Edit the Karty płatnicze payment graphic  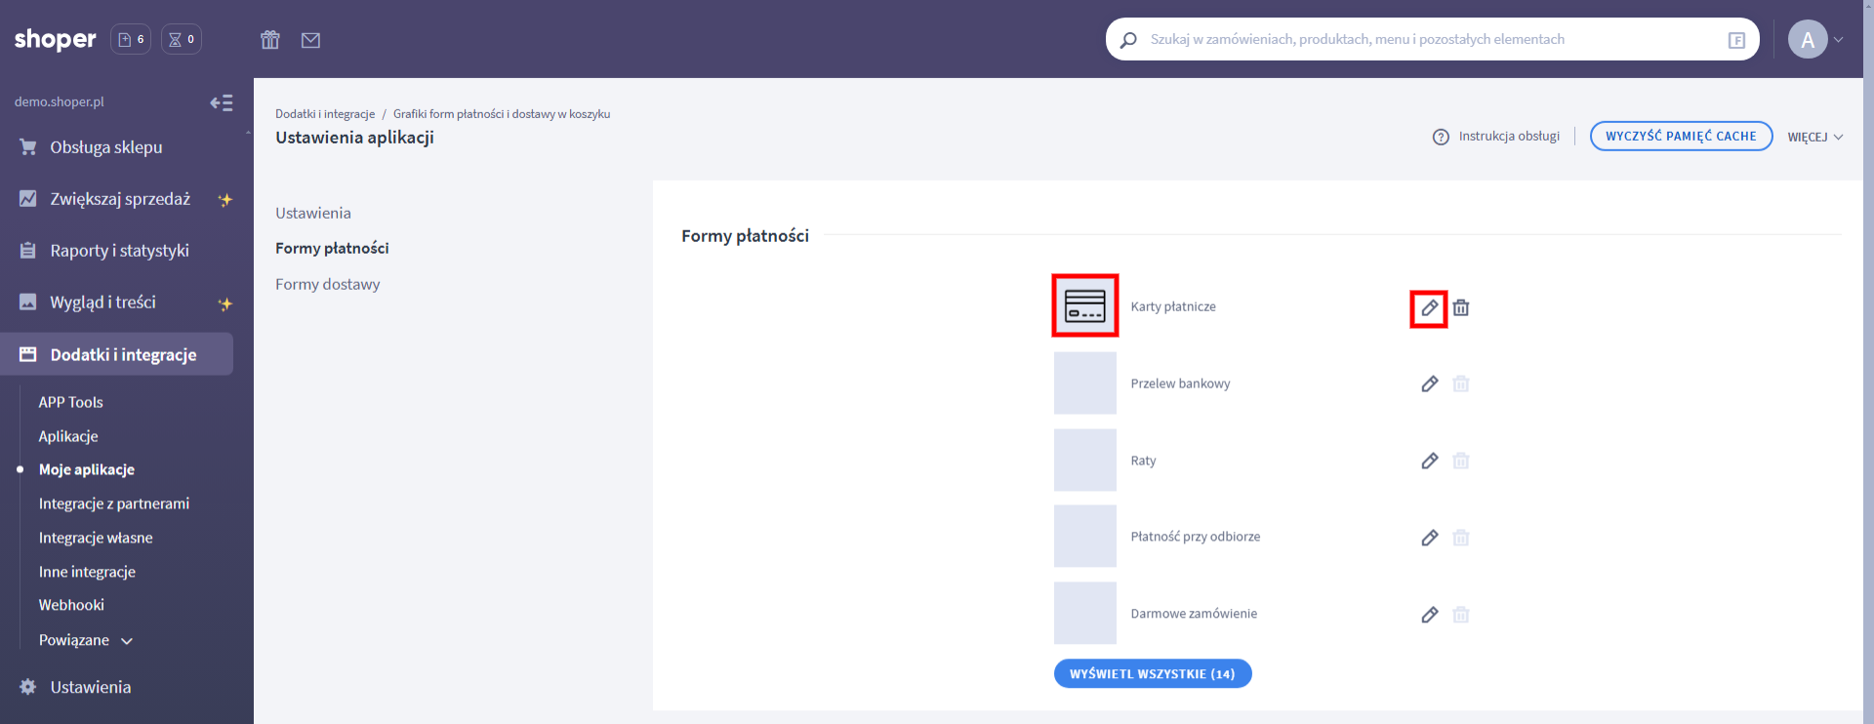[1429, 308]
